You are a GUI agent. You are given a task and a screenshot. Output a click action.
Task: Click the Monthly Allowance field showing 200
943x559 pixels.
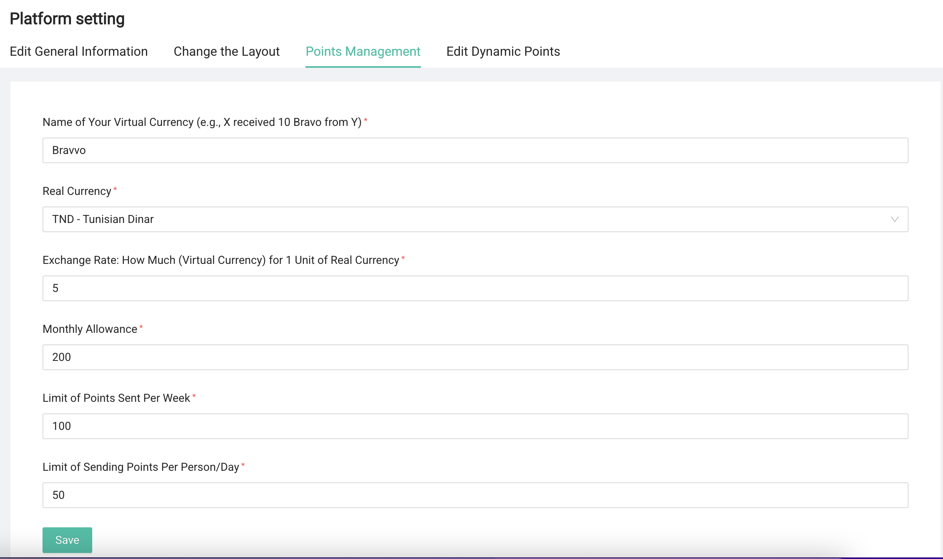click(x=475, y=357)
